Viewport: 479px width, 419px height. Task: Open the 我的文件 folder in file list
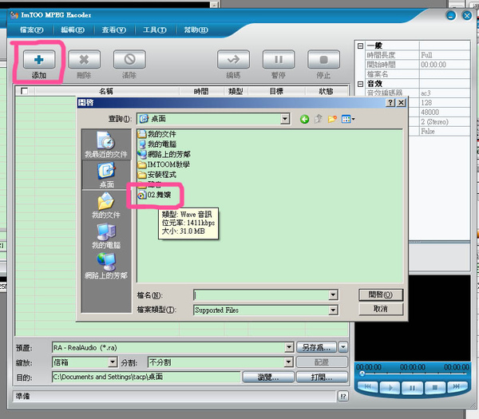point(157,134)
